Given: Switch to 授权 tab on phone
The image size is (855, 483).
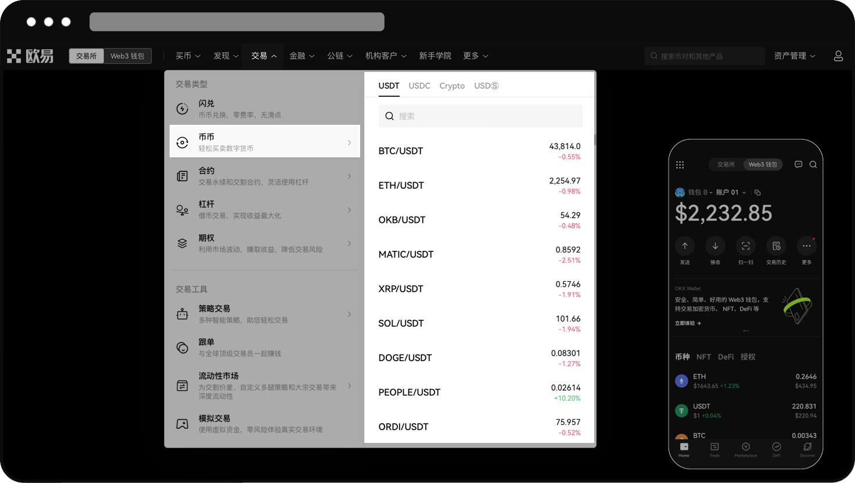Looking at the screenshot, I should tap(748, 357).
